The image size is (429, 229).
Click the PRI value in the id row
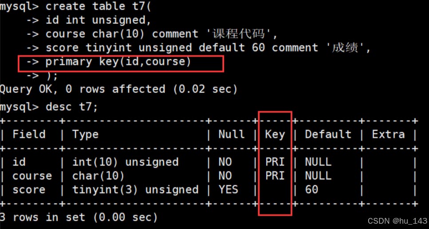click(275, 162)
